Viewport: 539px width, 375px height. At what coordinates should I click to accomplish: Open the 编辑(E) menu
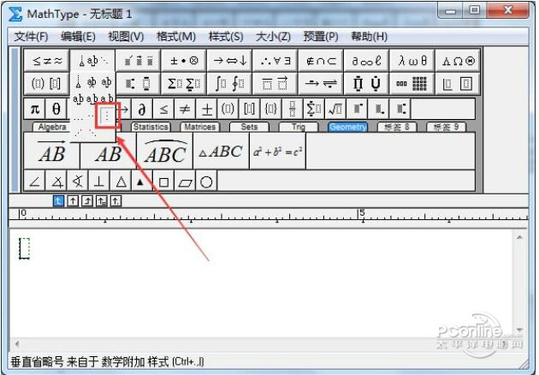pos(78,36)
